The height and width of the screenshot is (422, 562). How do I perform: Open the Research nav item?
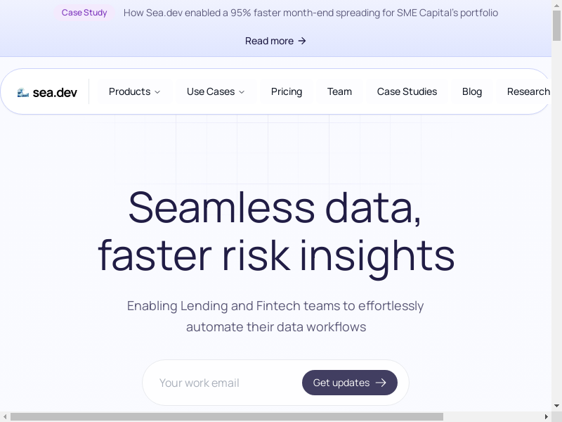[528, 91]
